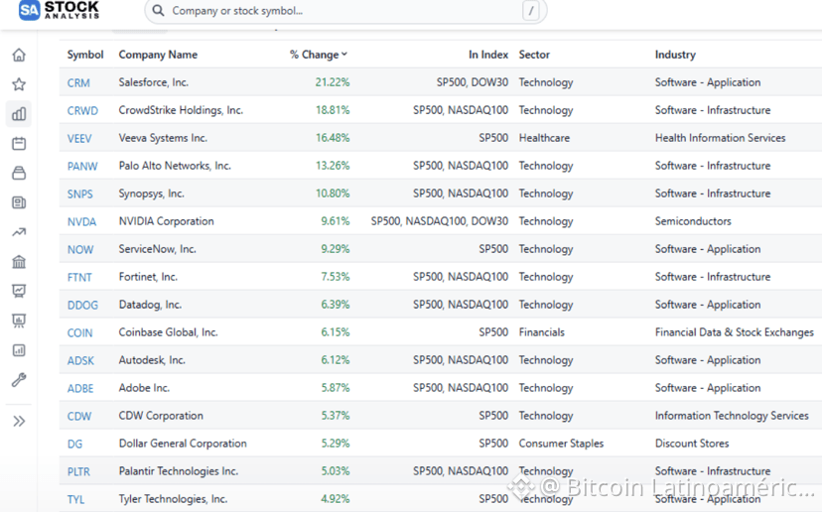Open the CRWD ticker link
822x512 pixels.
[82, 110]
